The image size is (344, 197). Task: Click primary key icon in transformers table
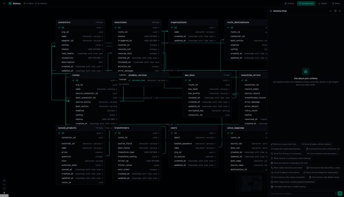click(115, 133)
